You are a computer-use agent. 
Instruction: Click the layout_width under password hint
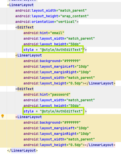pos(59,100)
